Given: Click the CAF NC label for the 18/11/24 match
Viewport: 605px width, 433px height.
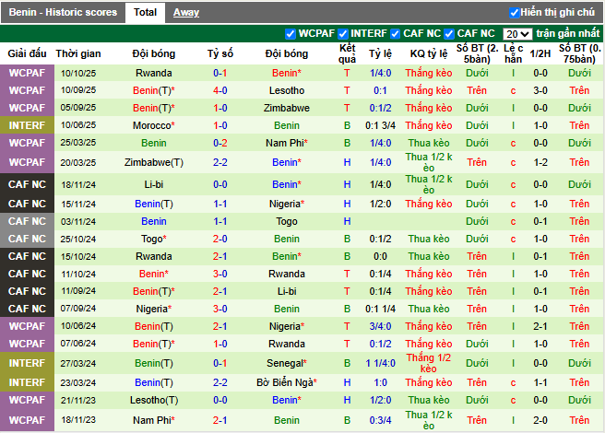Looking at the screenshot, I should pyautogui.click(x=27, y=184).
